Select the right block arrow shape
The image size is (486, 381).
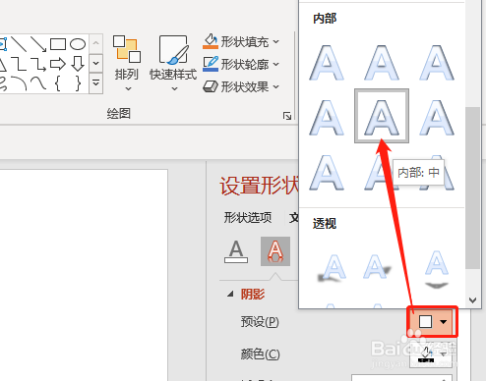click(58, 64)
